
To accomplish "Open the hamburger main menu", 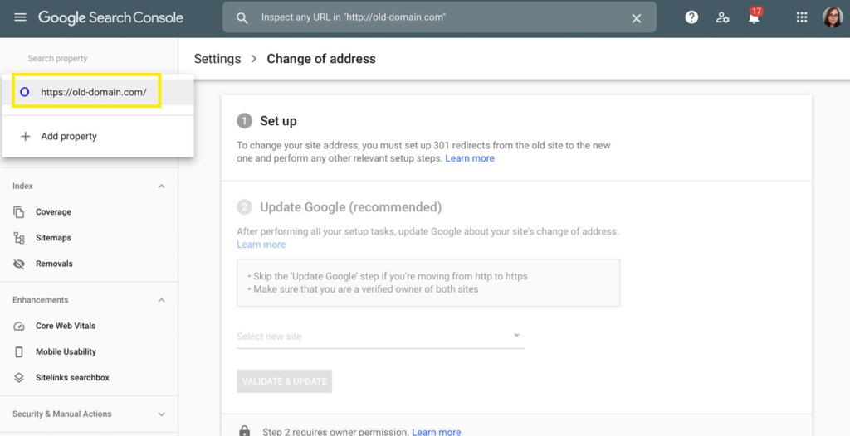I will [x=20, y=17].
